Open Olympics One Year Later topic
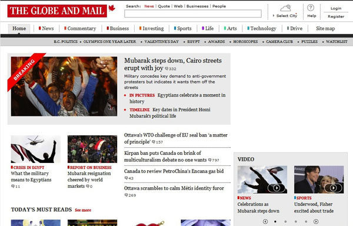The width and height of the screenshot is (353, 226). (109, 42)
